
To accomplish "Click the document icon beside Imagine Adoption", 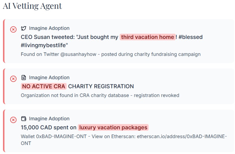I will pos(24,78).
